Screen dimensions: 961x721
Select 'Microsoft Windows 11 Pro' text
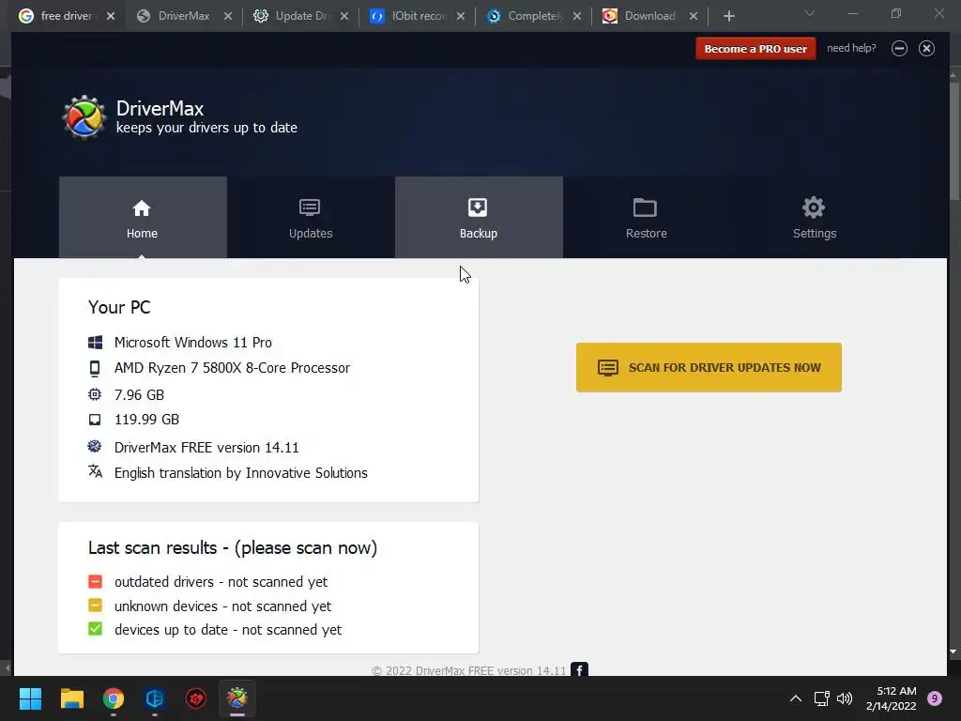click(x=193, y=342)
